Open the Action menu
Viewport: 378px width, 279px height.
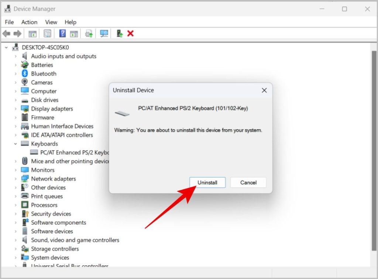[30, 22]
